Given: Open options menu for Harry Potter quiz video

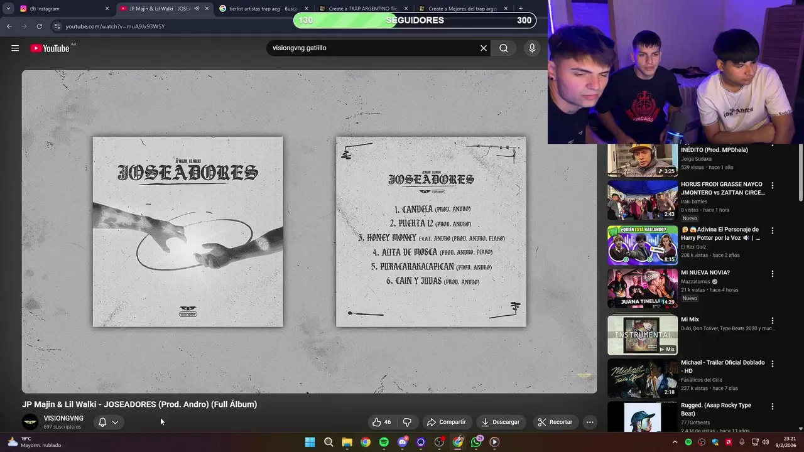Looking at the screenshot, I should tap(773, 230).
